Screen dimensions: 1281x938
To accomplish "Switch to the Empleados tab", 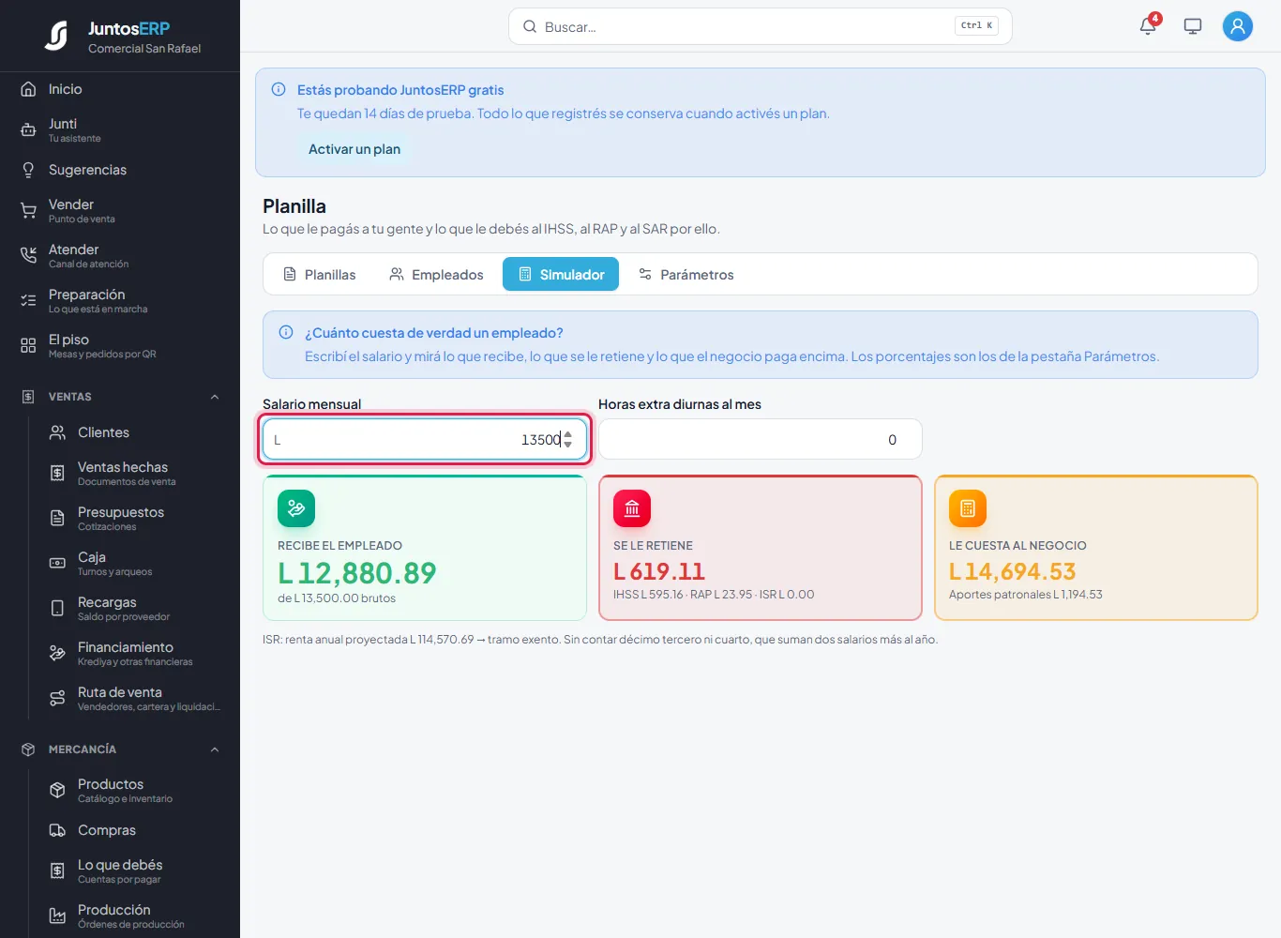I will (x=436, y=274).
